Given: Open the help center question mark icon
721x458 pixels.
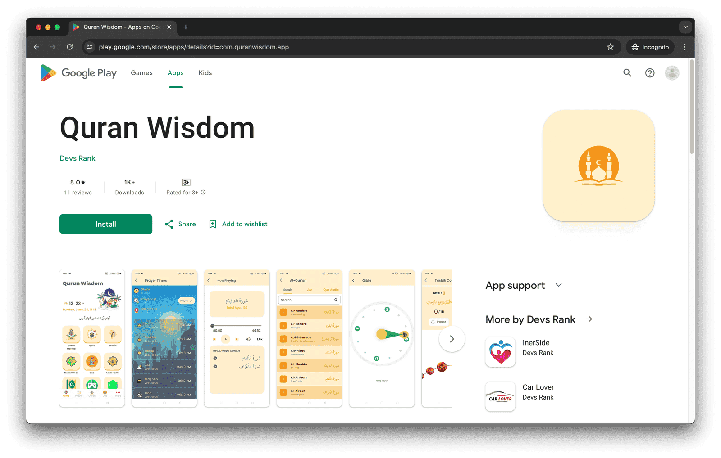Looking at the screenshot, I should click(x=650, y=73).
